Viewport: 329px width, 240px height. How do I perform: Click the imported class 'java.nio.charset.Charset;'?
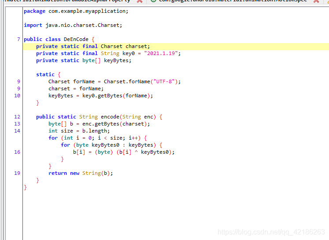click(84, 25)
